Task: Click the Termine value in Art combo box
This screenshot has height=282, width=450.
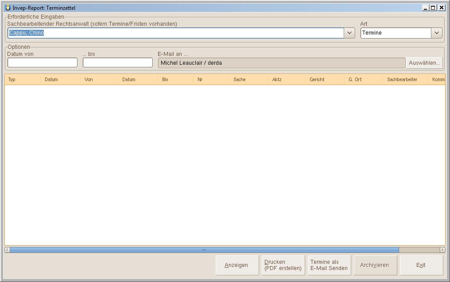Action: (396, 33)
